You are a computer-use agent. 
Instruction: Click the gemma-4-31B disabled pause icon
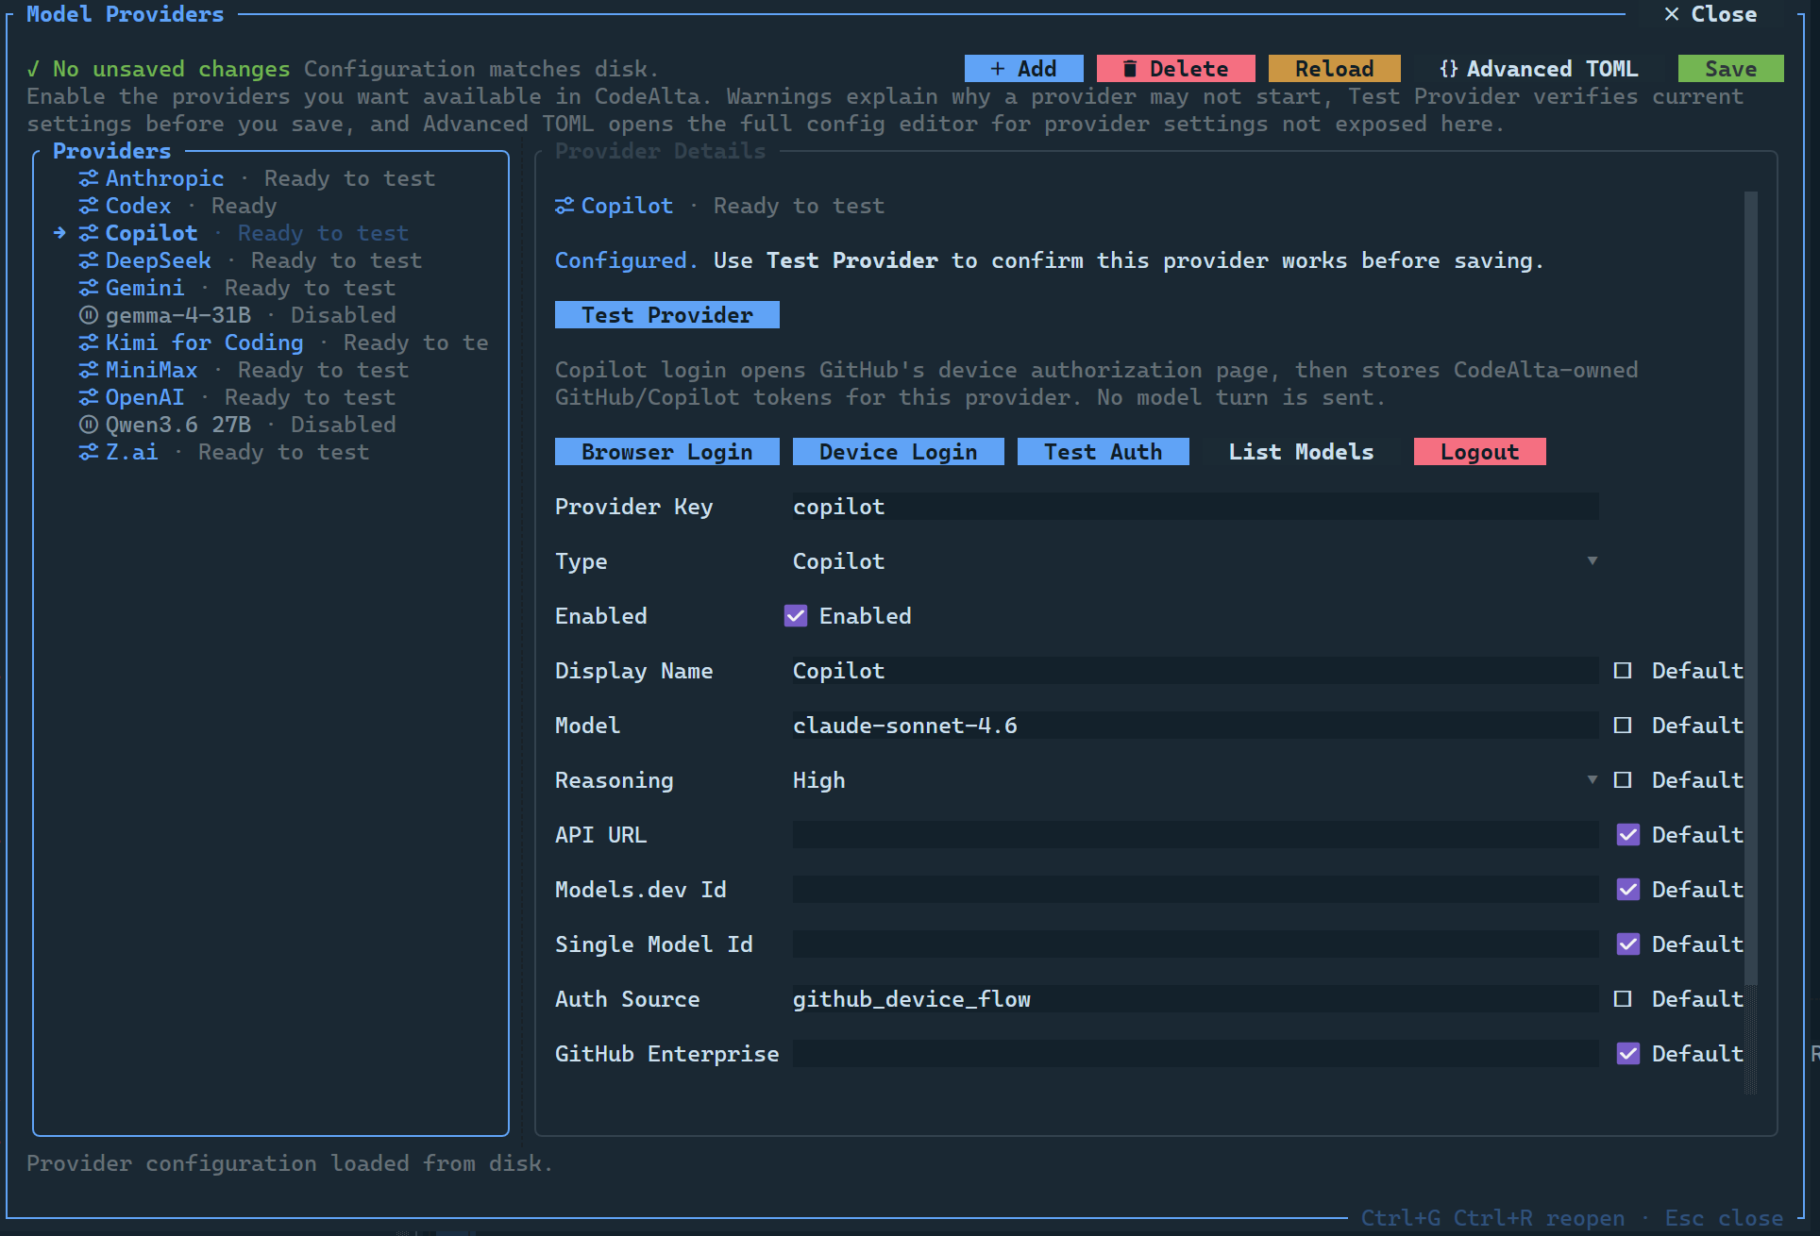pyautogui.click(x=88, y=315)
